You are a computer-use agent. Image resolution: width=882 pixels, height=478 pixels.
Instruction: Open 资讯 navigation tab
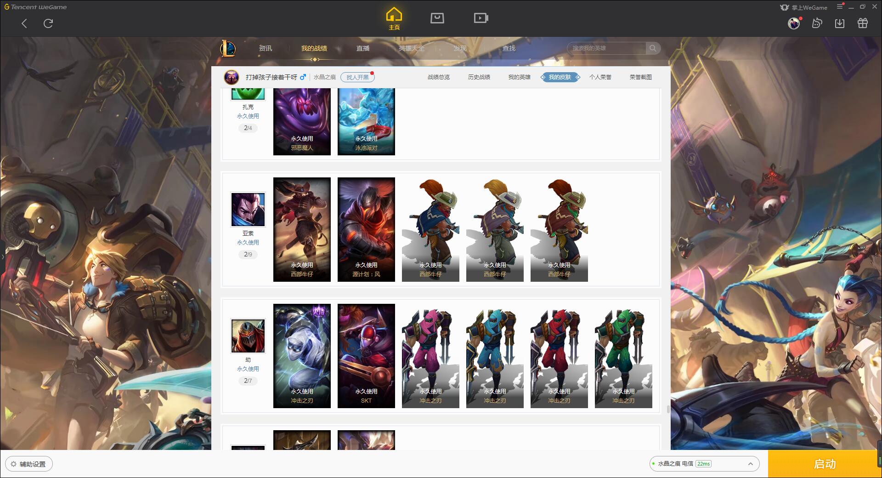(x=266, y=48)
